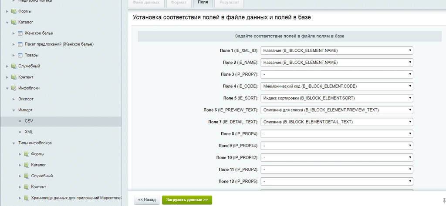The image size is (446, 206).
Task: Open the Поле 9 (IP_PROP44) dropdown
Action: [337, 146]
